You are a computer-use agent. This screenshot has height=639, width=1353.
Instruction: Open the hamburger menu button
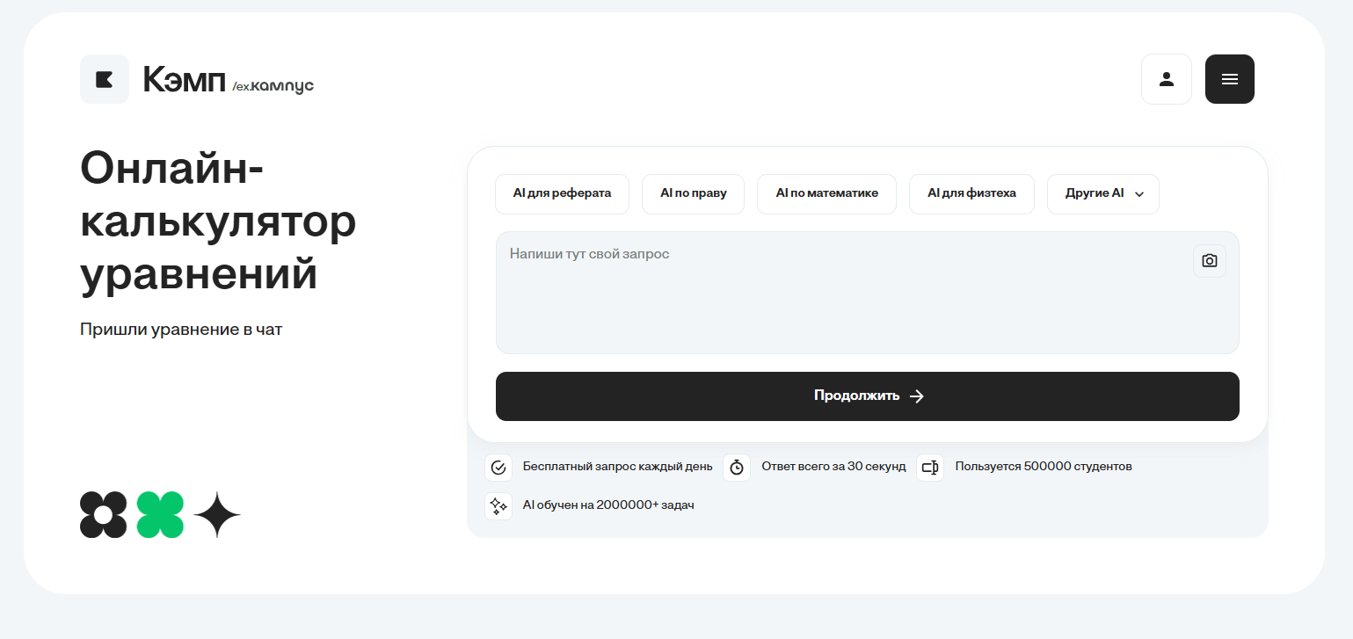[x=1229, y=79]
